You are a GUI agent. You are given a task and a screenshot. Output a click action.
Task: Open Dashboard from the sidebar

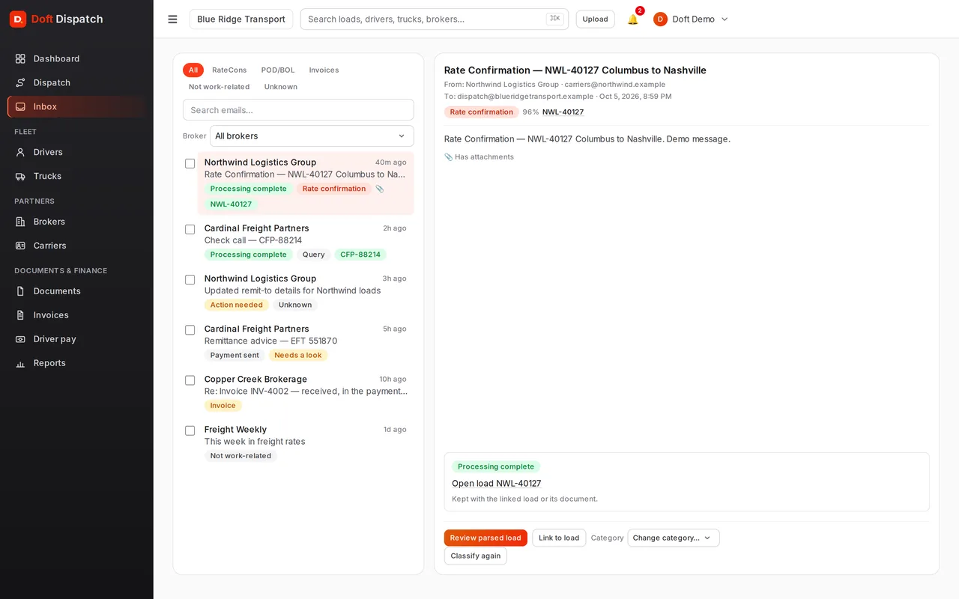[76, 58]
